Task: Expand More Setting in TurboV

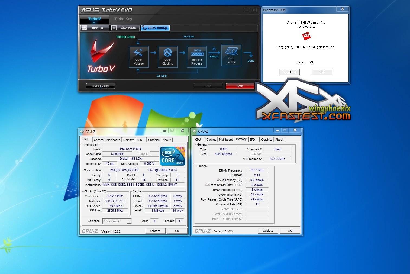Action: click(x=101, y=86)
